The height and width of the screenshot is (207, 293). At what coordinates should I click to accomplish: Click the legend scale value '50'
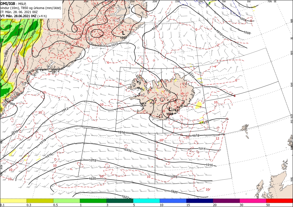(268, 205)
